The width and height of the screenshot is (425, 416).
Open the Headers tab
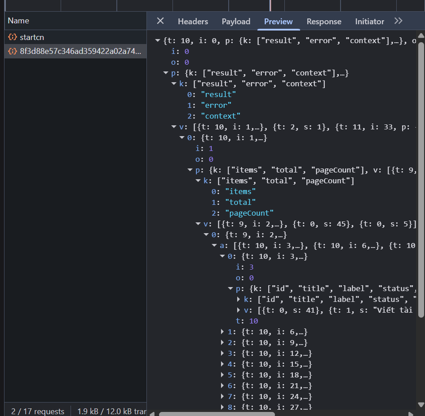(193, 22)
